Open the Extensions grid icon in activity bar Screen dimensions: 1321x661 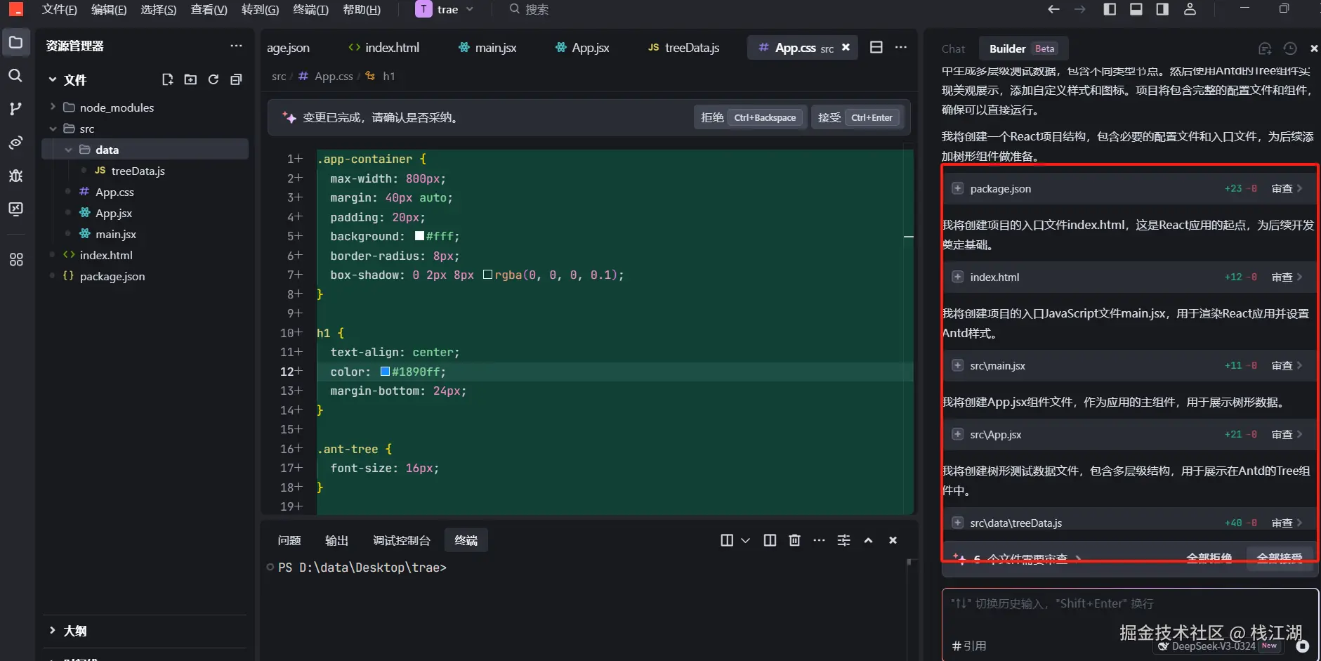[15, 259]
